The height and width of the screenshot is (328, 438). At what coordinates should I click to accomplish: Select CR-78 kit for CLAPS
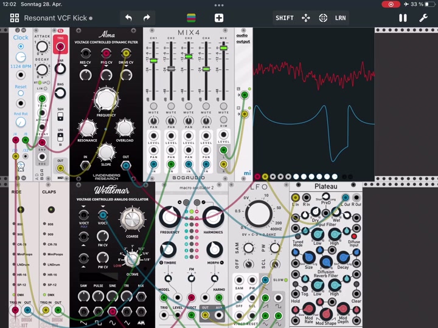coord(44,244)
